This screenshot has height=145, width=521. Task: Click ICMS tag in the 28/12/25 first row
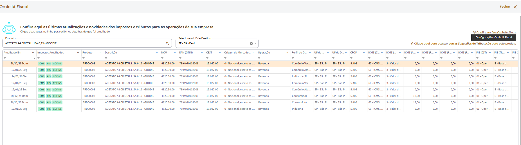[42, 64]
